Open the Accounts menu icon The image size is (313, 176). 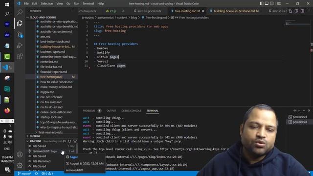pyautogui.click(x=20, y=154)
